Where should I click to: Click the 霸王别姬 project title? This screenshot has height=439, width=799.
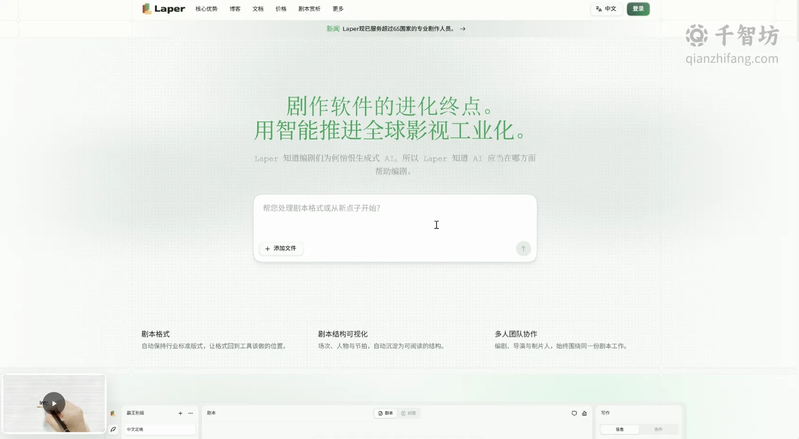[x=136, y=413]
